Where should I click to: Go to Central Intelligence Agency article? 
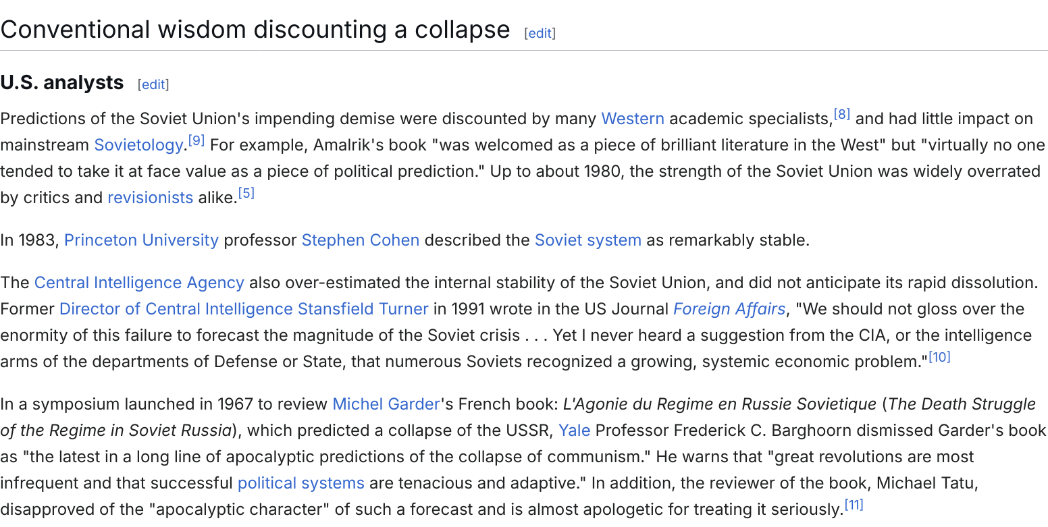tap(139, 283)
